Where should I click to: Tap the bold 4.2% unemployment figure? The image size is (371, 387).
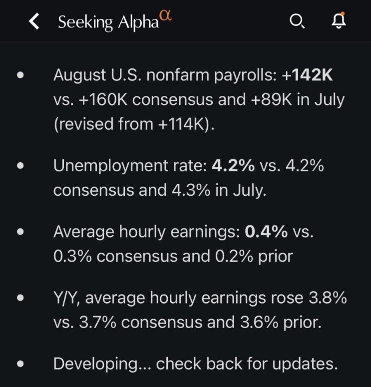pos(233,165)
